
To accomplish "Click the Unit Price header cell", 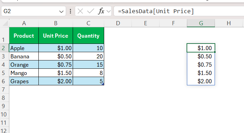I will pyautogui.click(x=56, y=36).
